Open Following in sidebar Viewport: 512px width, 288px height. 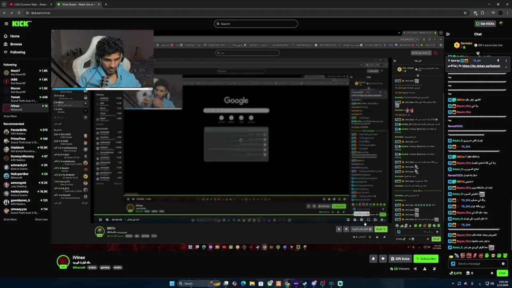18,52
